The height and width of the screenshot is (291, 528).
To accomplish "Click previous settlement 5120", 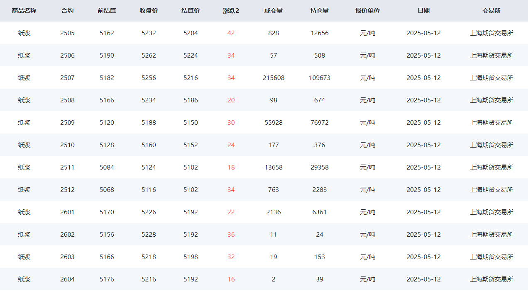I will [x=107, y=123].
